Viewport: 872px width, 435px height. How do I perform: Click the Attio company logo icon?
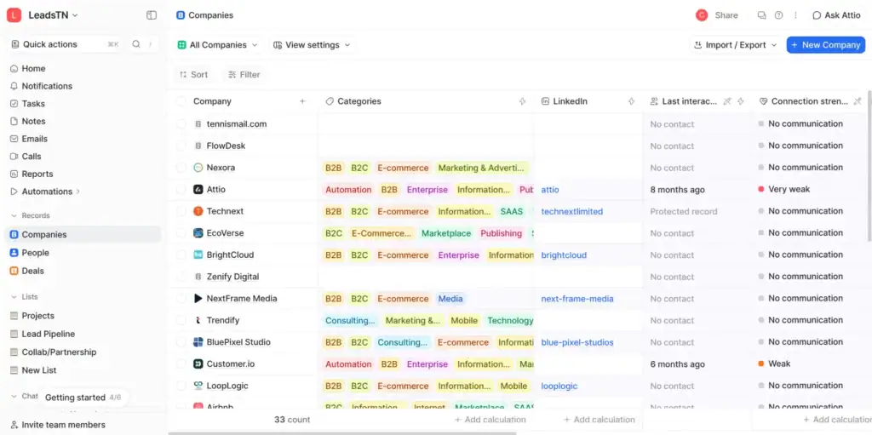point(198,190)
